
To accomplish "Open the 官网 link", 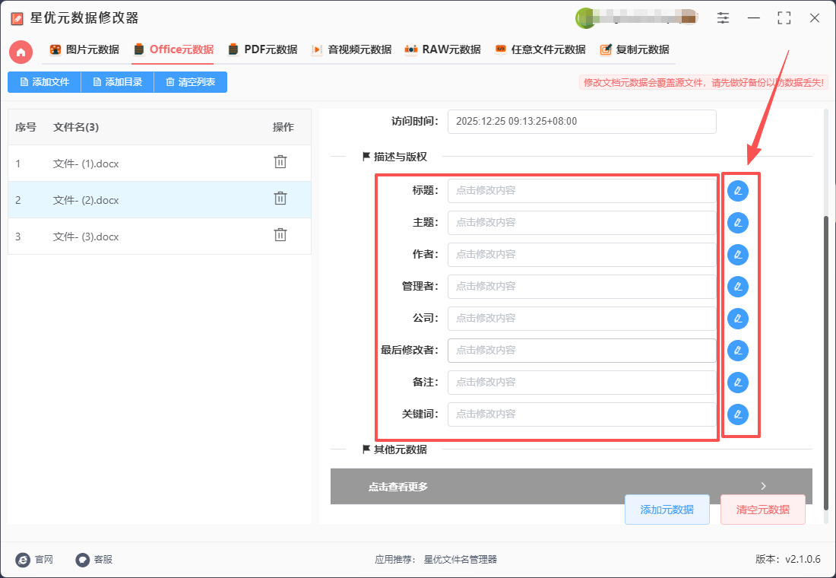I will pyautogui.click(x=35, y=559).
